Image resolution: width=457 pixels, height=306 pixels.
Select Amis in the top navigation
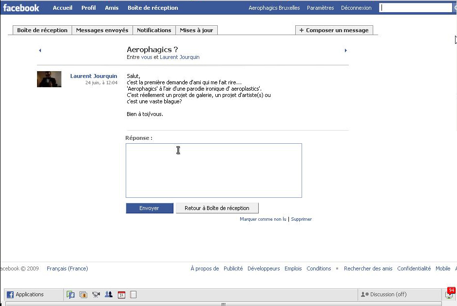click(112, 8)
